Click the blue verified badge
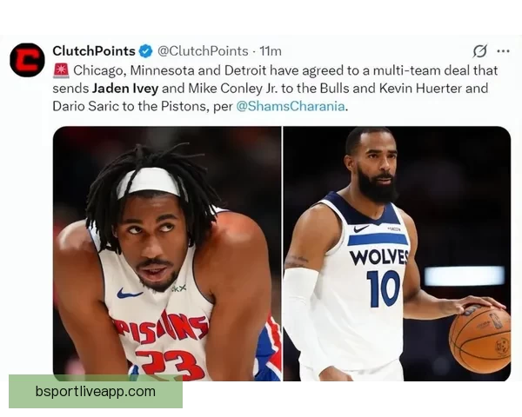Screen dimensions: 522x417 (145, 51)
